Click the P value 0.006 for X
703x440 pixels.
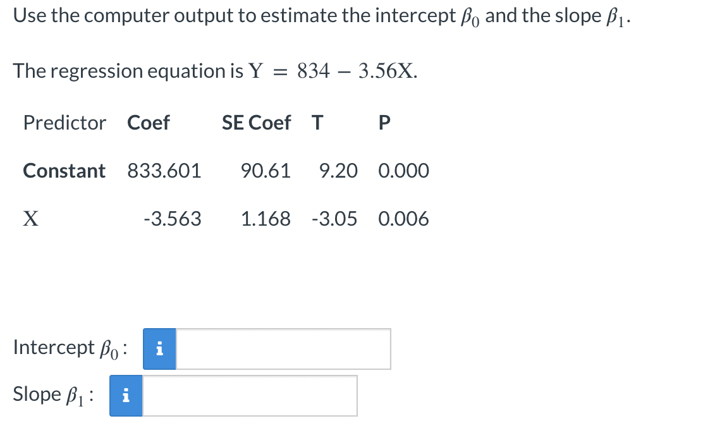click(403, 219)
